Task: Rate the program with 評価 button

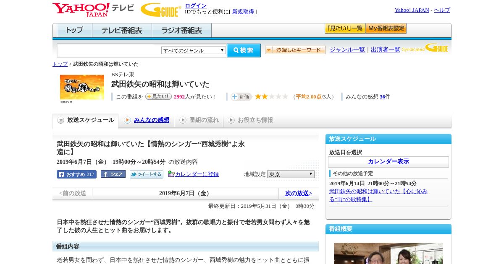Action: [241, 97]
